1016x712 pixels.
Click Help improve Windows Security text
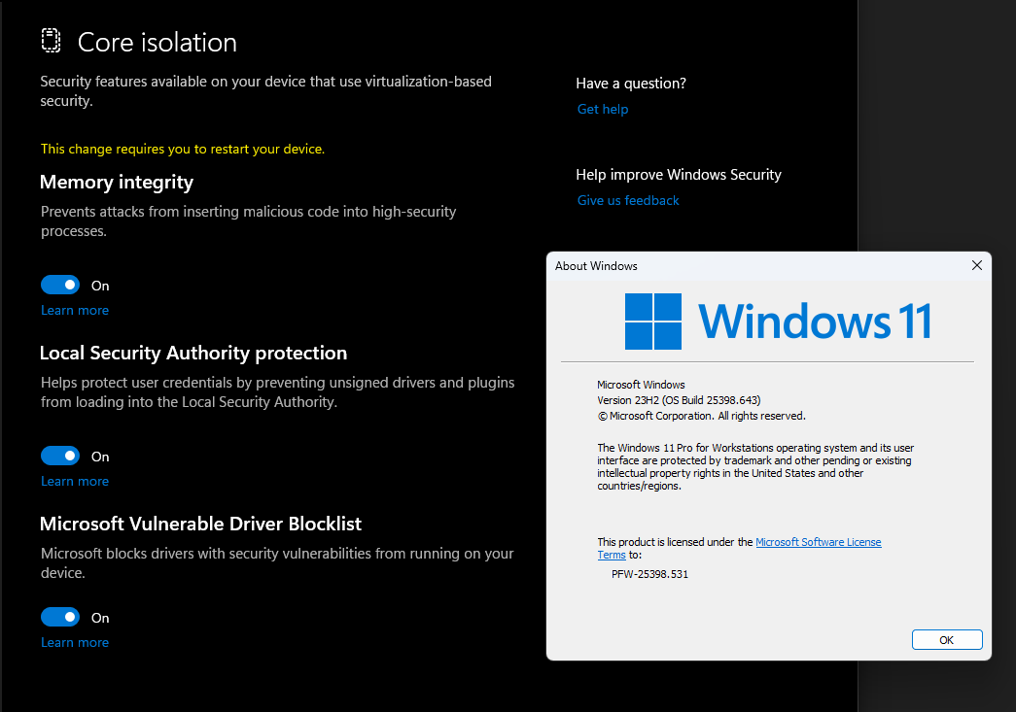(x=679, y=175)
